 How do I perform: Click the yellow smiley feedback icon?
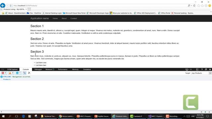(x=210, y=6)
